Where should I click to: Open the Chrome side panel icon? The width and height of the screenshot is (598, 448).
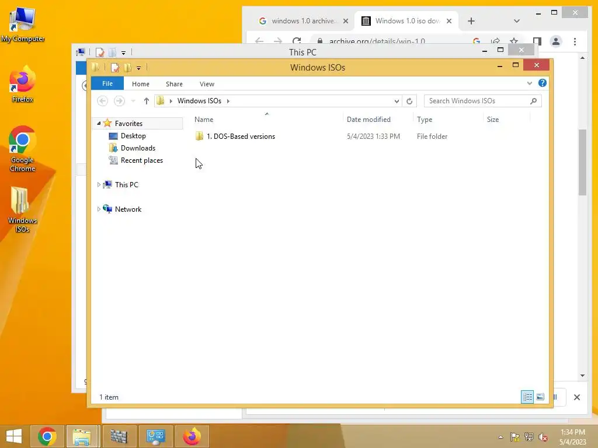[537, 41]
